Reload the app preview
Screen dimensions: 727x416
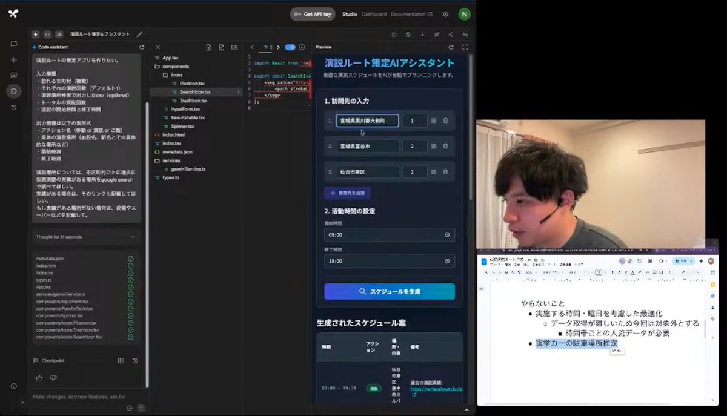coord(451,47)
